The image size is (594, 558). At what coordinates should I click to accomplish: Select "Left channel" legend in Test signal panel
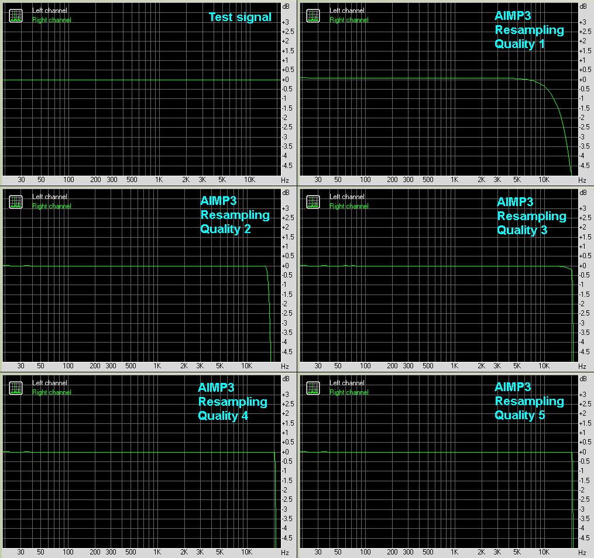[50, 11]
